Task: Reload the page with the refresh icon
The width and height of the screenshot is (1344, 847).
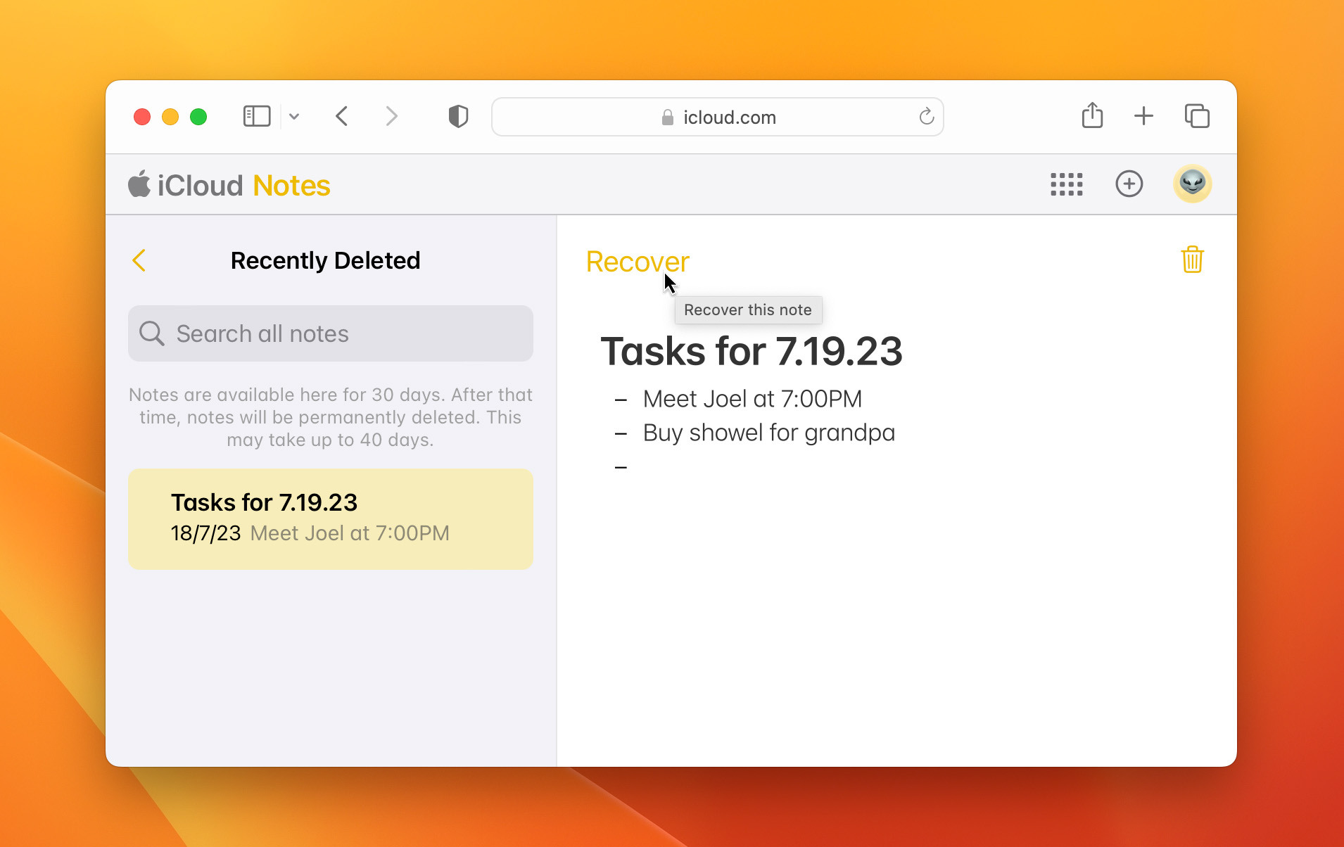Action: [x=927, y=116]
